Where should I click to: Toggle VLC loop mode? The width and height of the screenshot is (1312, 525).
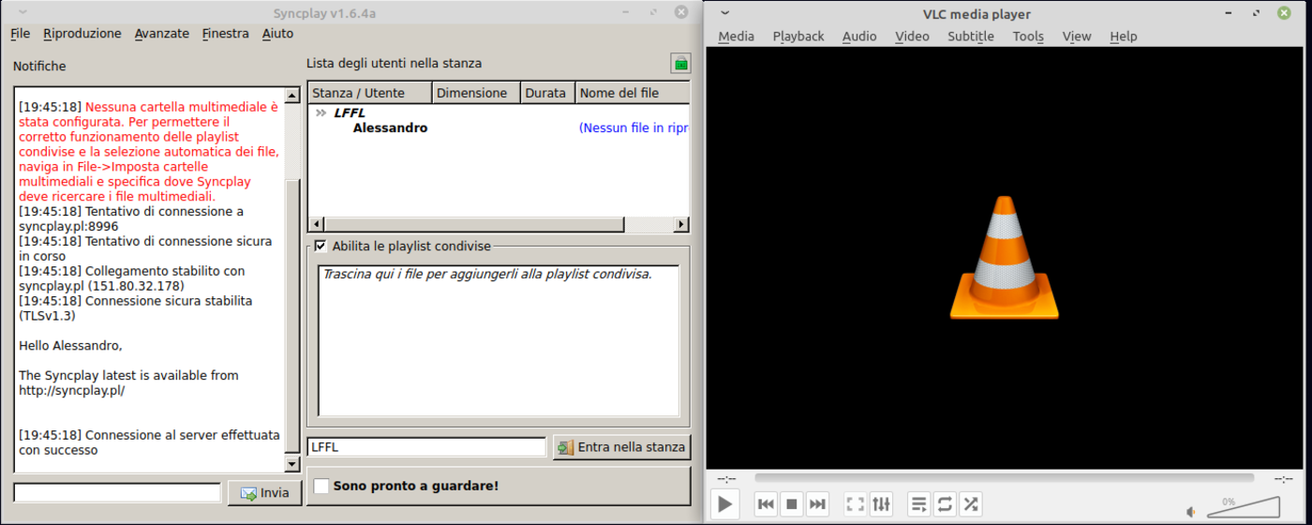tap(945, 504)
